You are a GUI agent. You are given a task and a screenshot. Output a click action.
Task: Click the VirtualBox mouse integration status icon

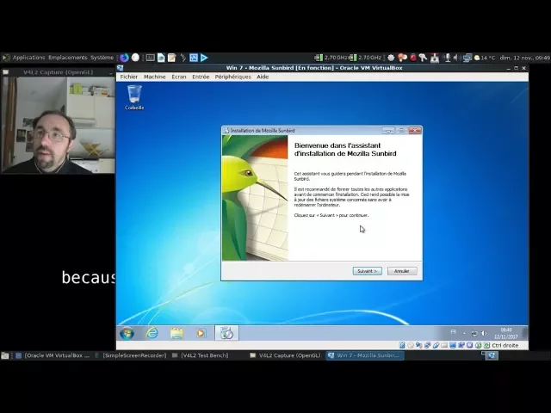pyautogui.click(x=479, y=346)
